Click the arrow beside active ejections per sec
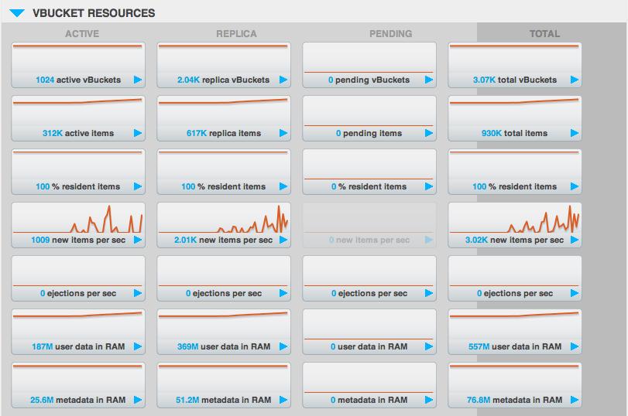This screenshot has height=416, width=628. click(x=138, y=293)
